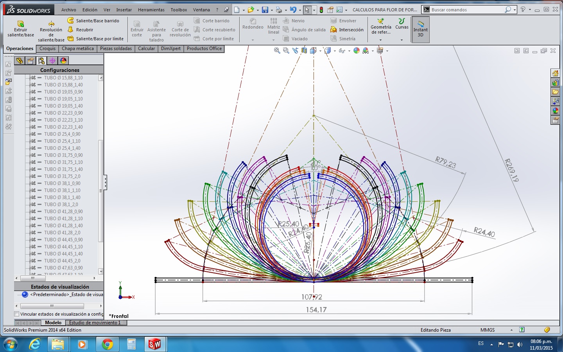563x352 pixels.
Task: Select configuration TUBO Ø 44,45_0,90
Action: pos(63,240)
